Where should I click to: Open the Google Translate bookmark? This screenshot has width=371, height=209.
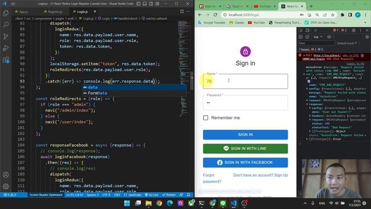(x=212, y=23)
